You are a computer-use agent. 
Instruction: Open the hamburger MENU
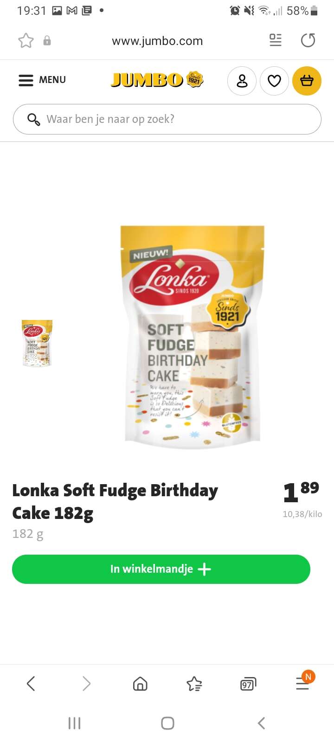[x=42, y=80]
